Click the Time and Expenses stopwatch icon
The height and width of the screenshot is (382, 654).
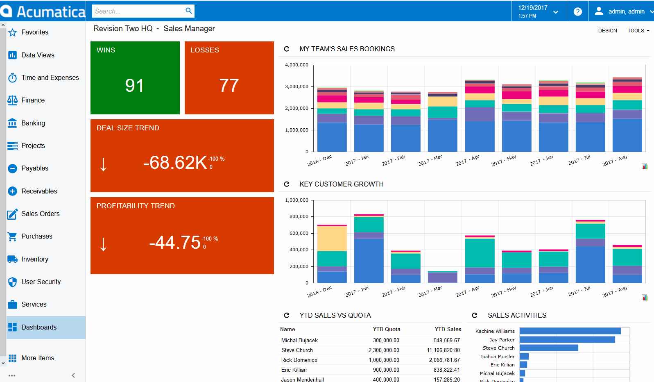click(13, 77)
